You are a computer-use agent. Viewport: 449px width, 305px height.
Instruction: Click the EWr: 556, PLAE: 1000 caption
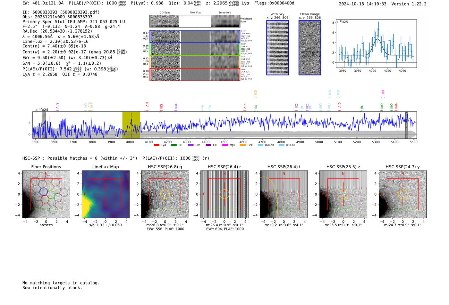tap(165, 229)
